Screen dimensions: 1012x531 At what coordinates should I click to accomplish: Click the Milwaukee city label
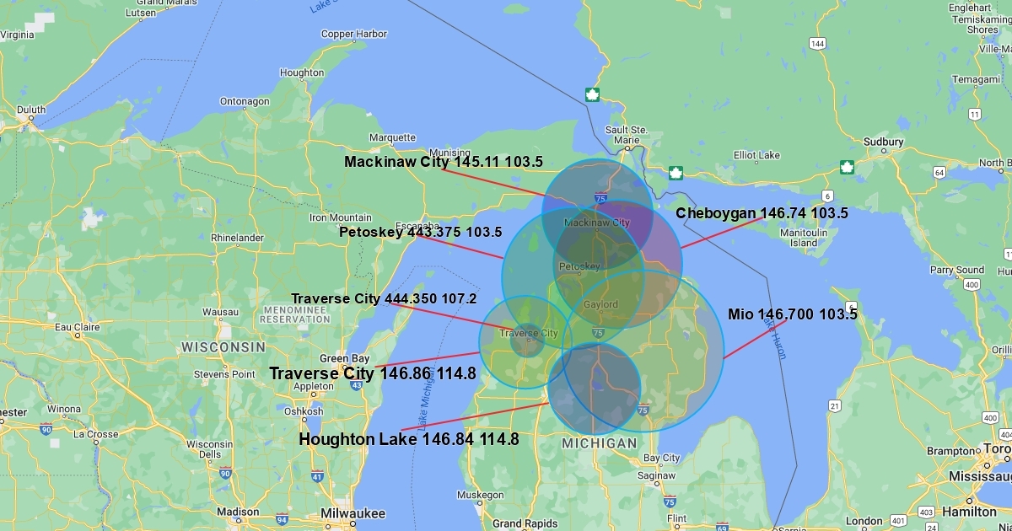point(353,513)
